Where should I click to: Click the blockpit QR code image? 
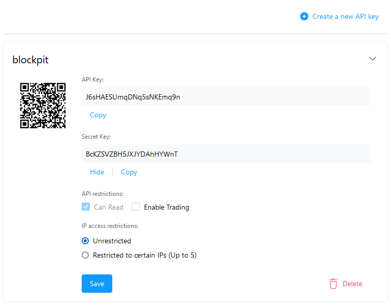click(43, 106)
